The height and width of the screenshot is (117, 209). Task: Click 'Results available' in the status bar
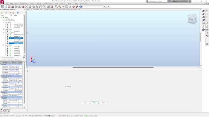click(x=92, y=116)
